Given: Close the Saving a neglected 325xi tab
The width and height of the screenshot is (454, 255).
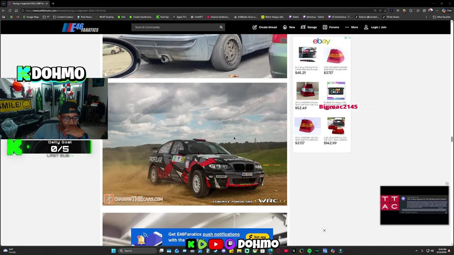Looking at the screenshot, I should tap(46, 4).
